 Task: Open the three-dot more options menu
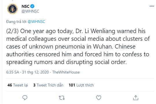point(152,6)
